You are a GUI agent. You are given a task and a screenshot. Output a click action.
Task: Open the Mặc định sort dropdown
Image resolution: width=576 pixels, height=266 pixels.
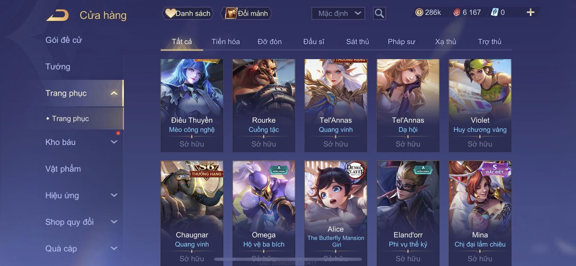pyautogui.click(x=338, y=13)
